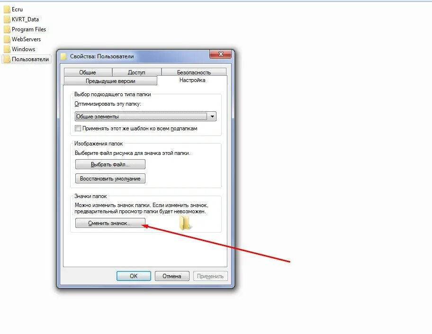Image resolution: width=432 pixels, height=334 pixels.
Task: Open the Предыдущие версии tab
Action: [110, 81]
